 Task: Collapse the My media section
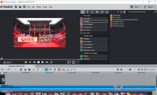click(x=81, y=16)
